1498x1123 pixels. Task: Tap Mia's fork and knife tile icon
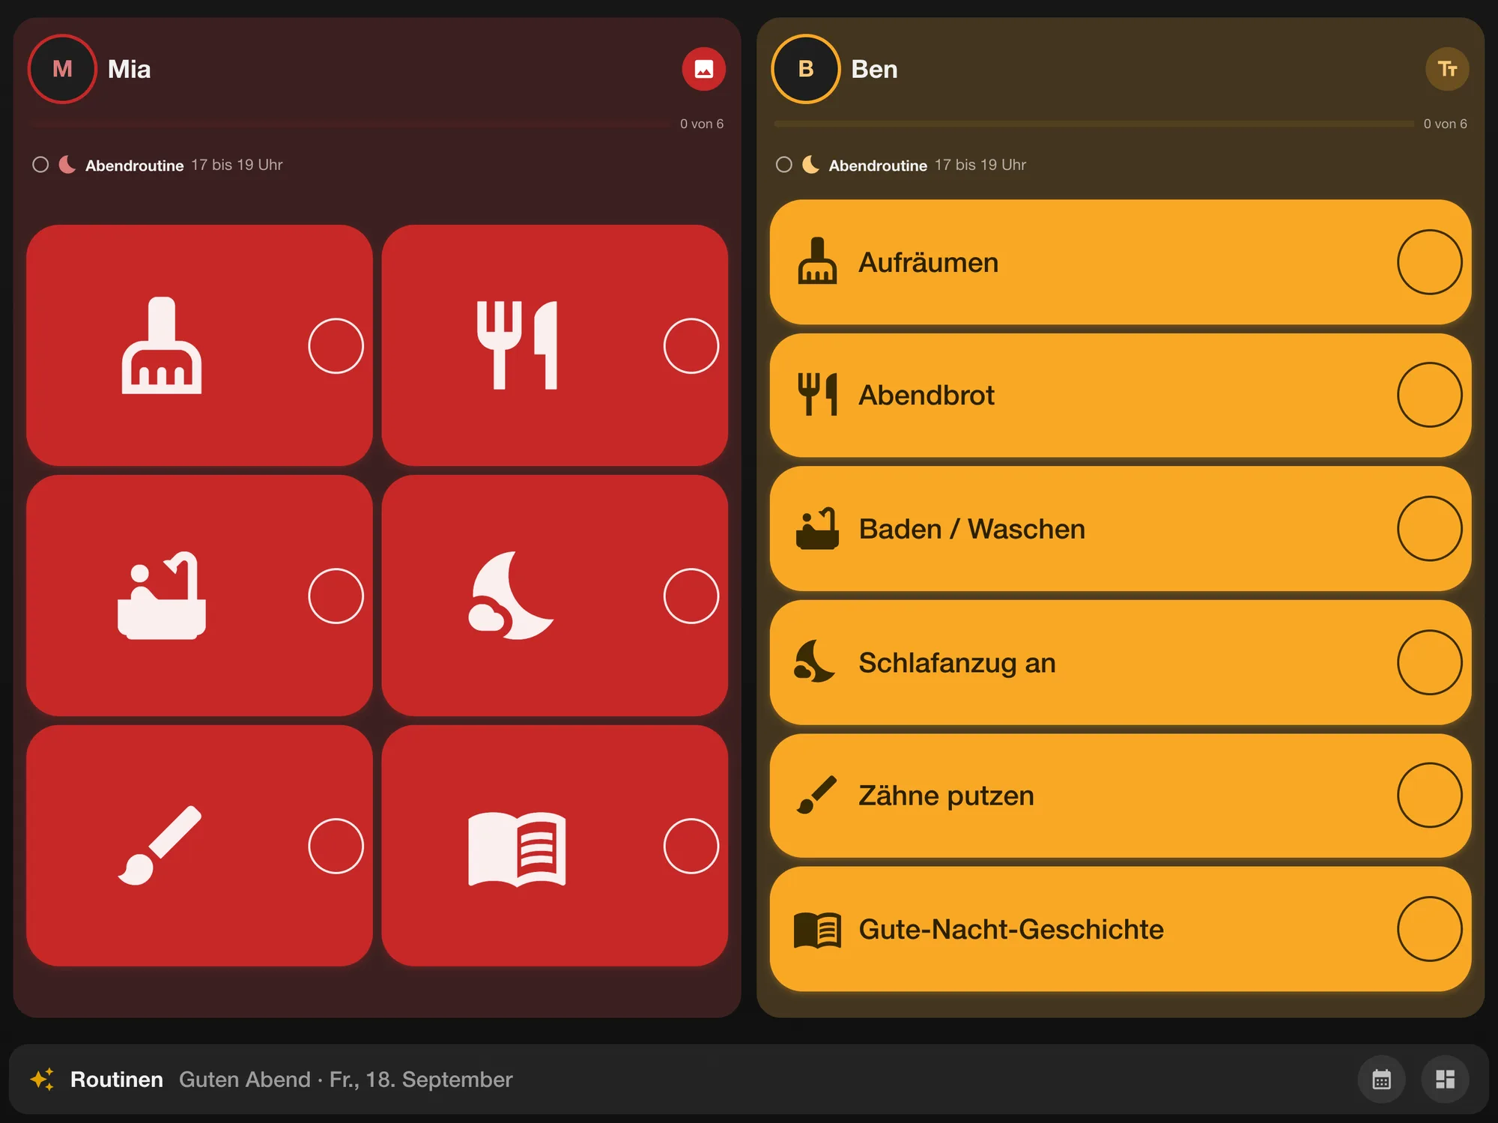click(x=517, y=345)
